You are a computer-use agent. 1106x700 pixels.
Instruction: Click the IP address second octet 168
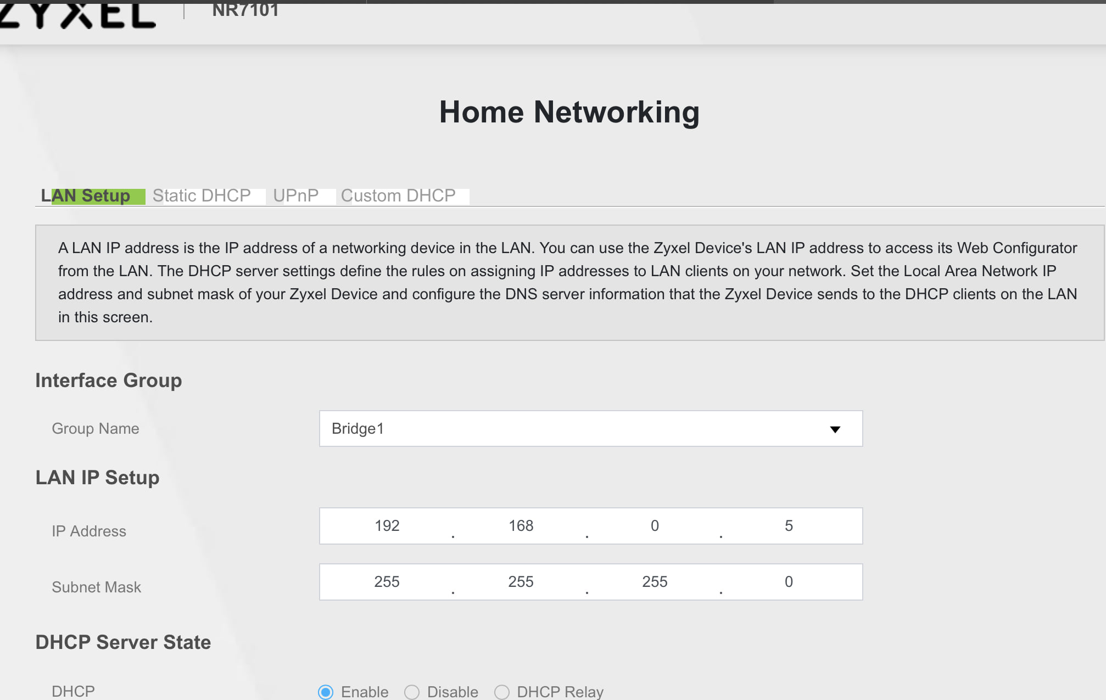point(521,526)
